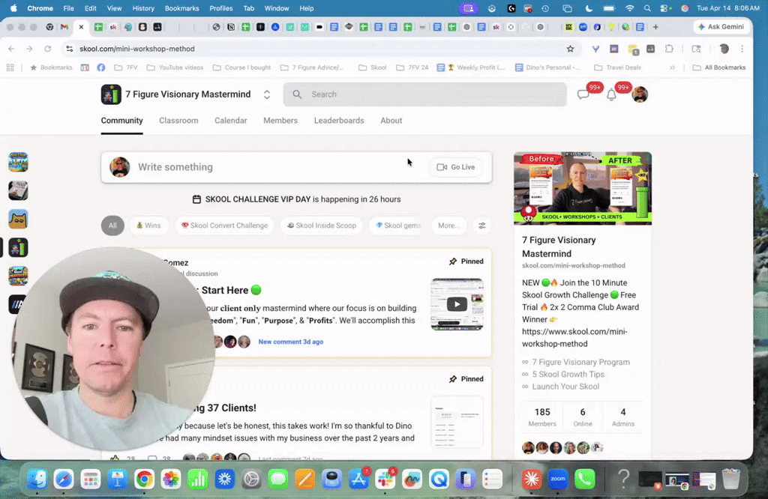Switch to the Gmail tab

[x=64, y=27]
